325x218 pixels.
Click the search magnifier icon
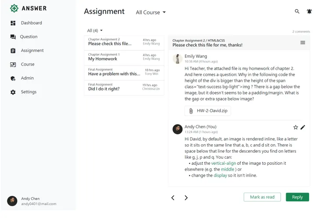[x=297, y=11]
